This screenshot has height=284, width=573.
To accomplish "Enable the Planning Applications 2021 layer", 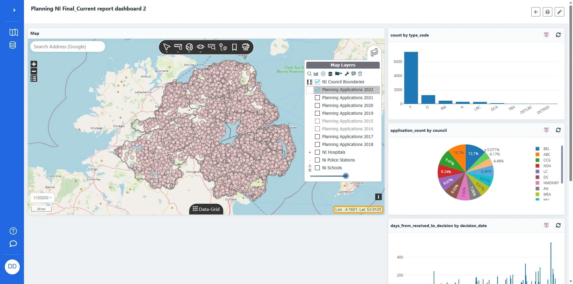I will (317, 98).
